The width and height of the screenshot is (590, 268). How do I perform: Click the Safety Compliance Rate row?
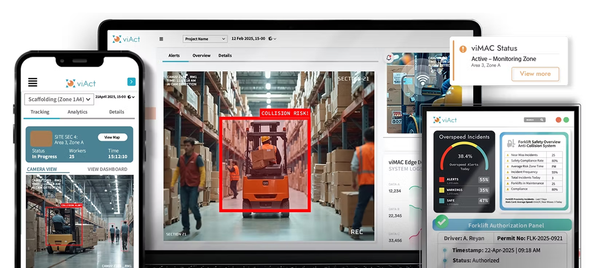pos(534,161)
